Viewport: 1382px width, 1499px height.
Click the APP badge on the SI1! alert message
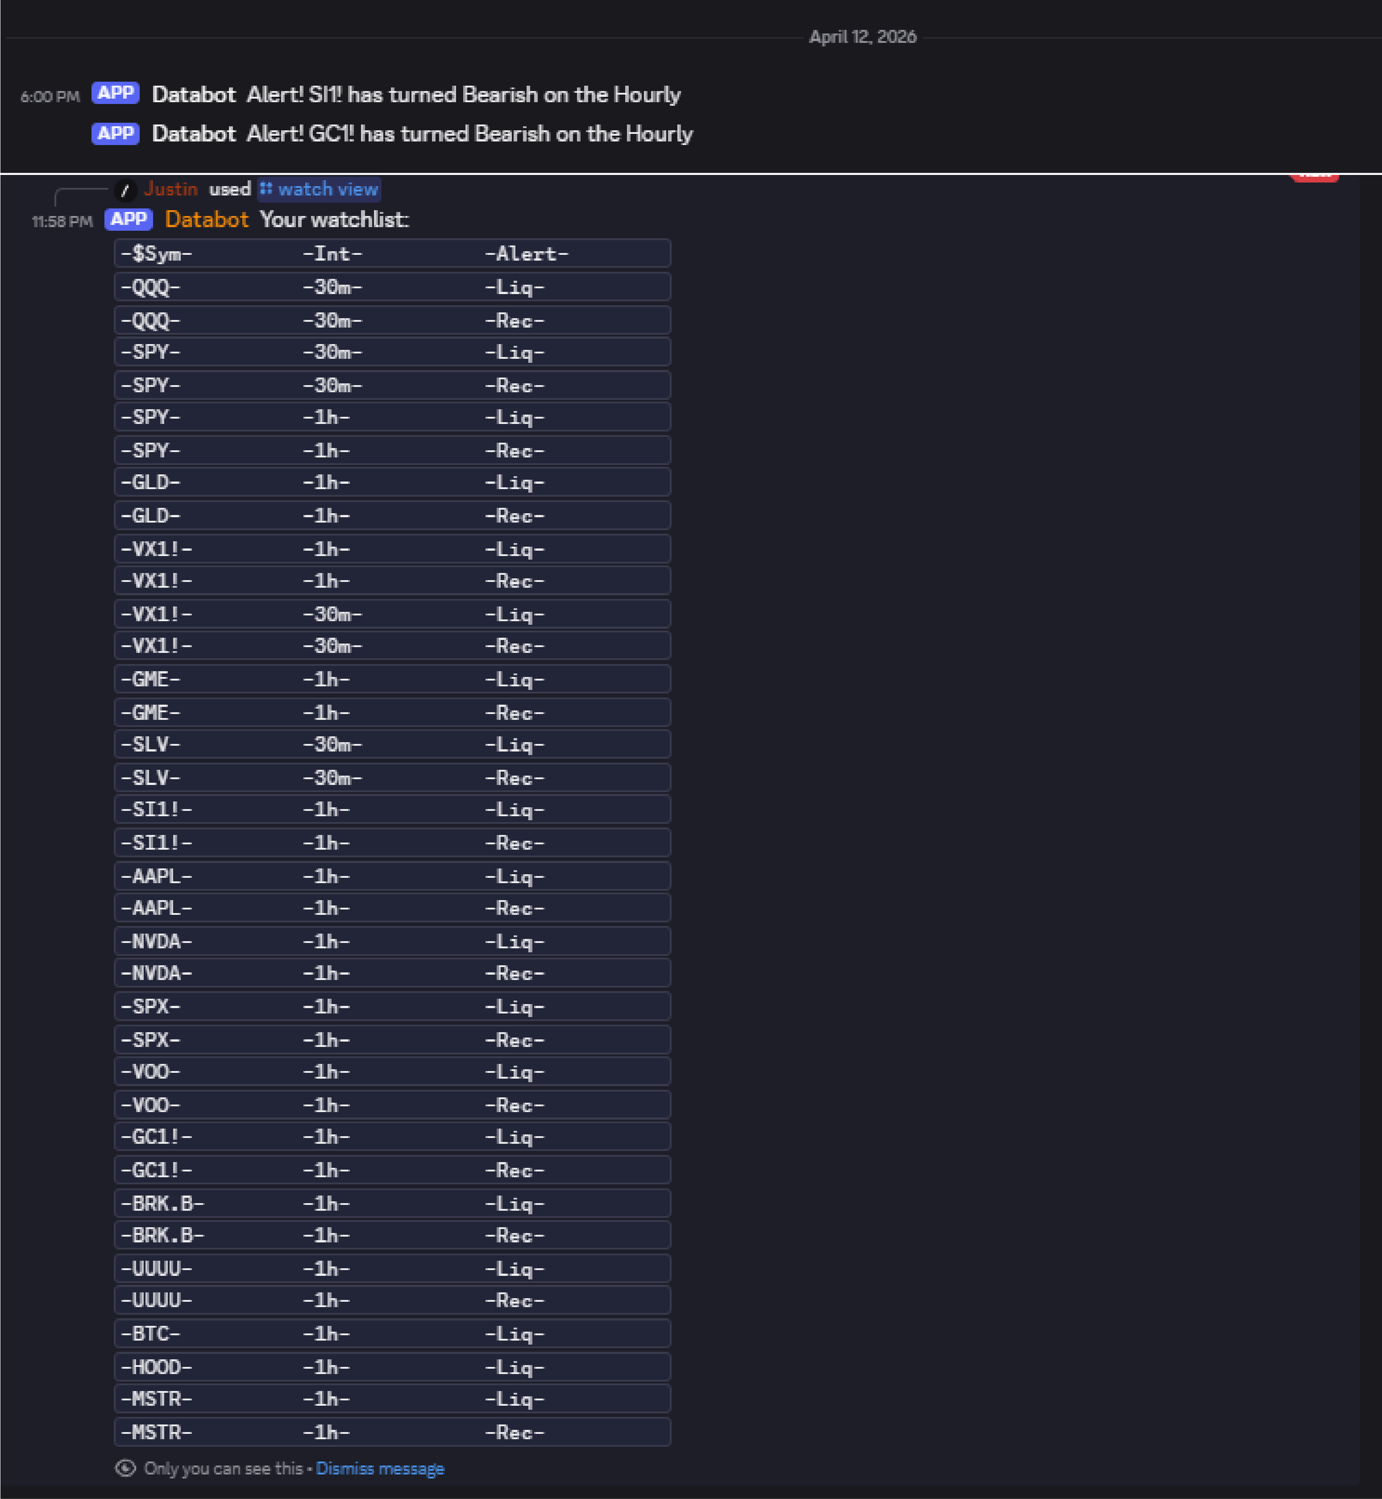click(115, 93)
